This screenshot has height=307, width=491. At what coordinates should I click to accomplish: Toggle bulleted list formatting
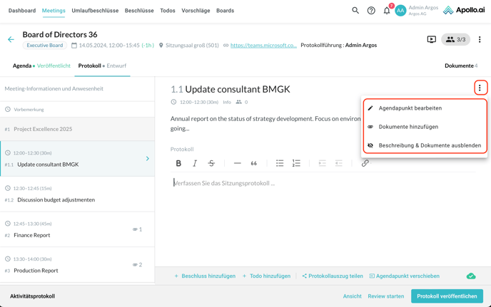pos(280,163)
